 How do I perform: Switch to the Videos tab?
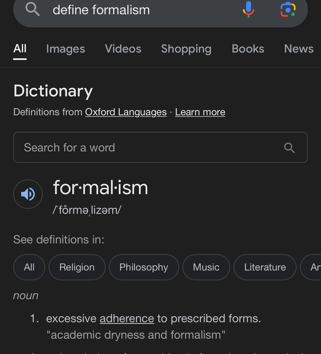[123, 49]
